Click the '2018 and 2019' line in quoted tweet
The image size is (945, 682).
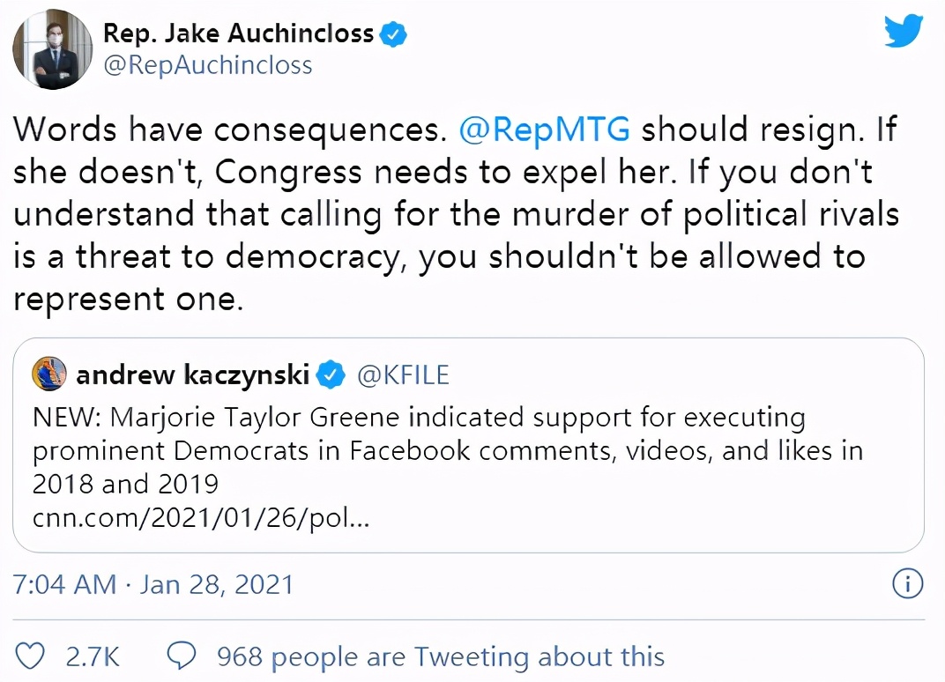[125, 484]
